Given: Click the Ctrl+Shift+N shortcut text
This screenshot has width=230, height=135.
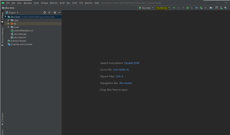Looking at the screenshot, I should click(121, 70).
